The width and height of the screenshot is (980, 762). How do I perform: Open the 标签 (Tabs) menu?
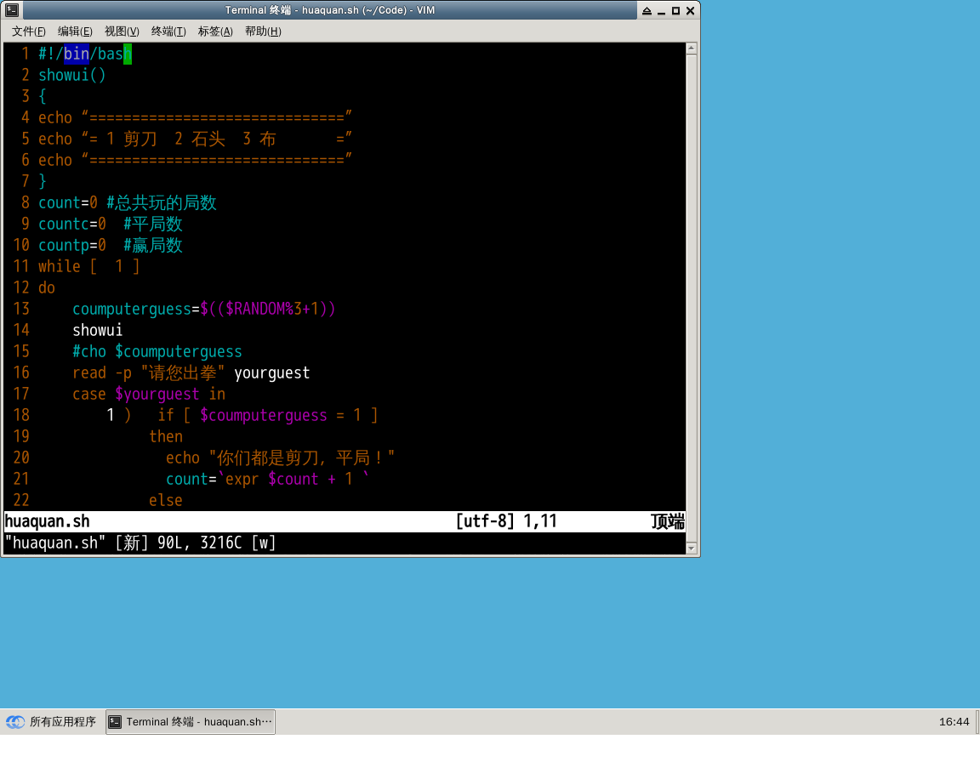point(215,31)
